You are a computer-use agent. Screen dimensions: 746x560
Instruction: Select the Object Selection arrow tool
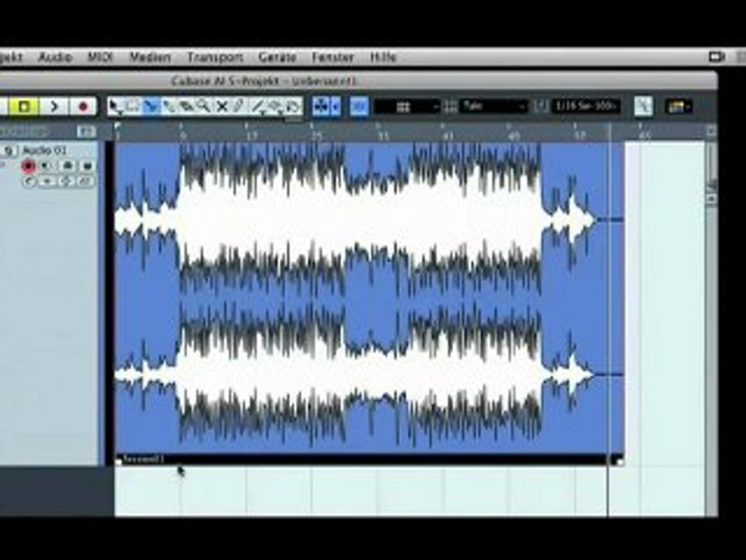point(115,107)
